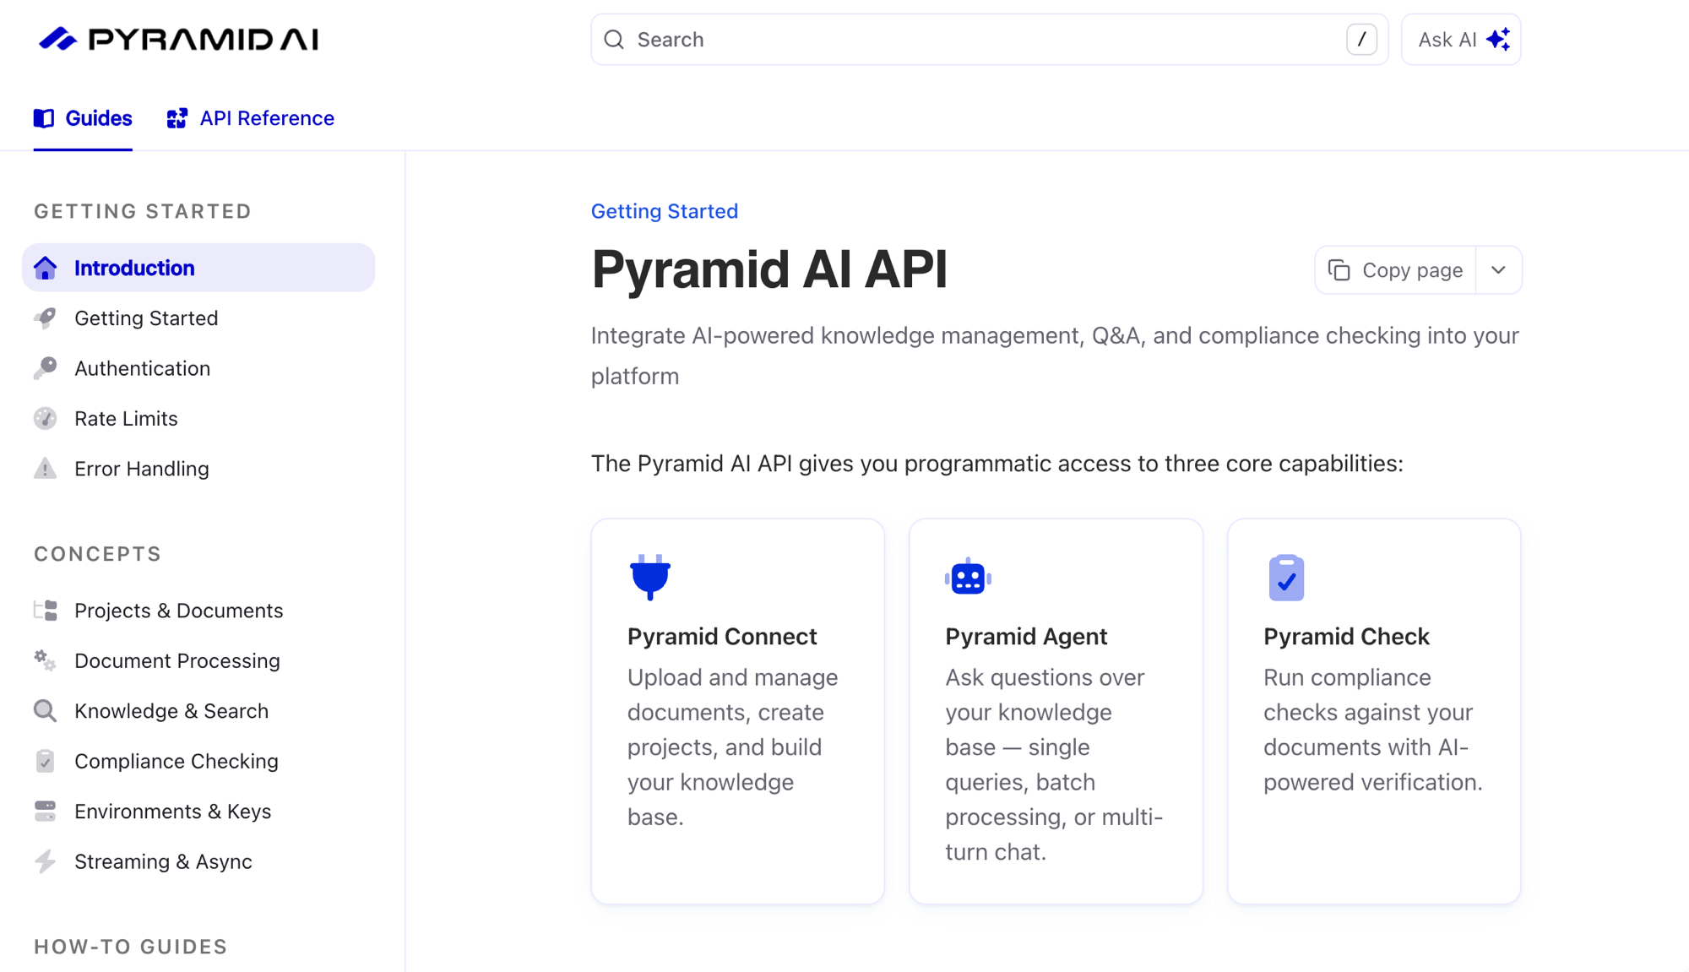This screenshot has height=972, width=1689.
Task: Switch to the API Reference tab
Action: click(251, 118)
